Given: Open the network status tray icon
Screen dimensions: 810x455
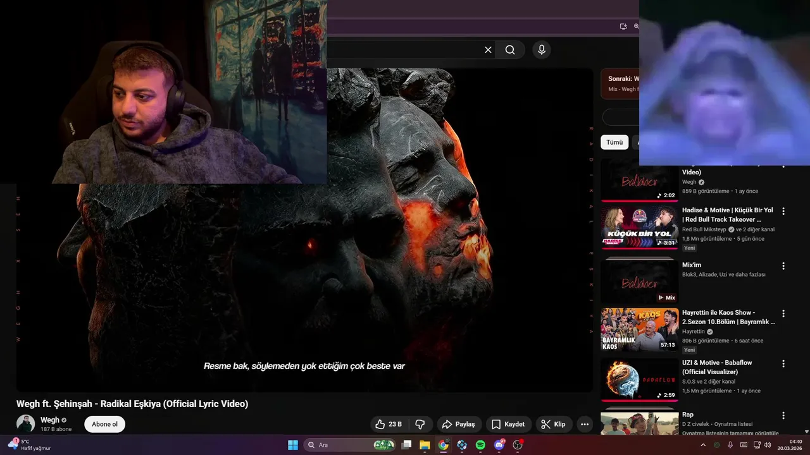Looking at the screenshot, I should 757,445.
